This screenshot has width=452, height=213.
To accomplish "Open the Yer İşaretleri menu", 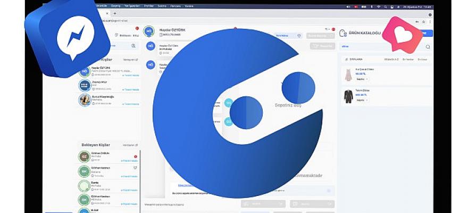I will [132, 6].
